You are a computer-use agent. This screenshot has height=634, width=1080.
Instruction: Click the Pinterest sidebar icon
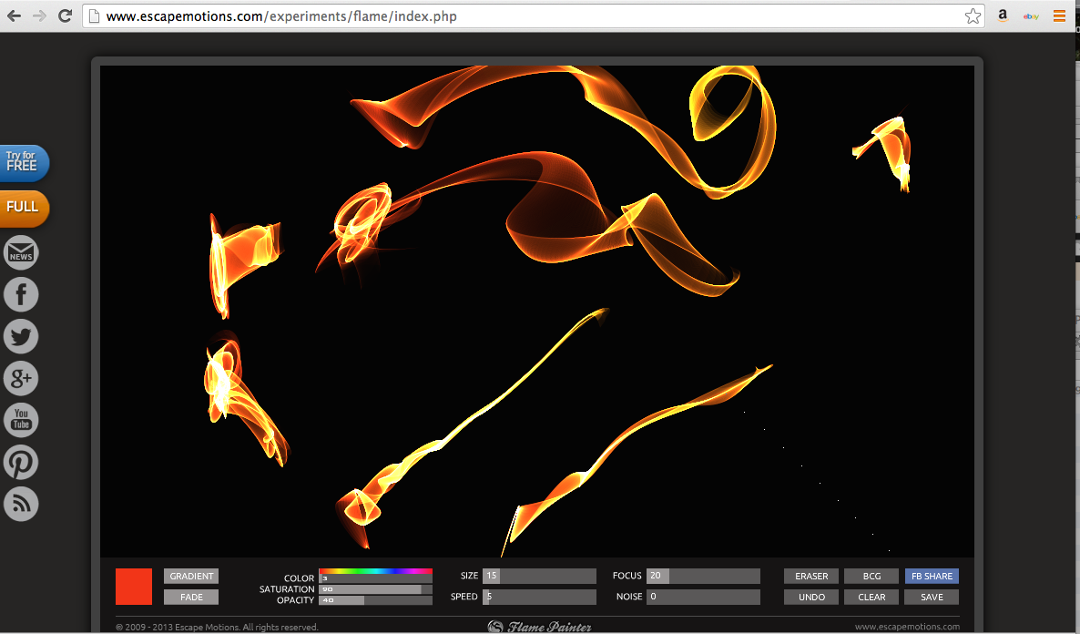(x=21, y=462)
